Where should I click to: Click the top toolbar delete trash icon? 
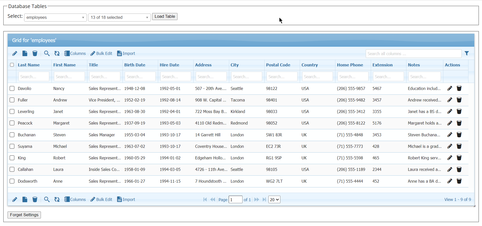coord(35,53)
